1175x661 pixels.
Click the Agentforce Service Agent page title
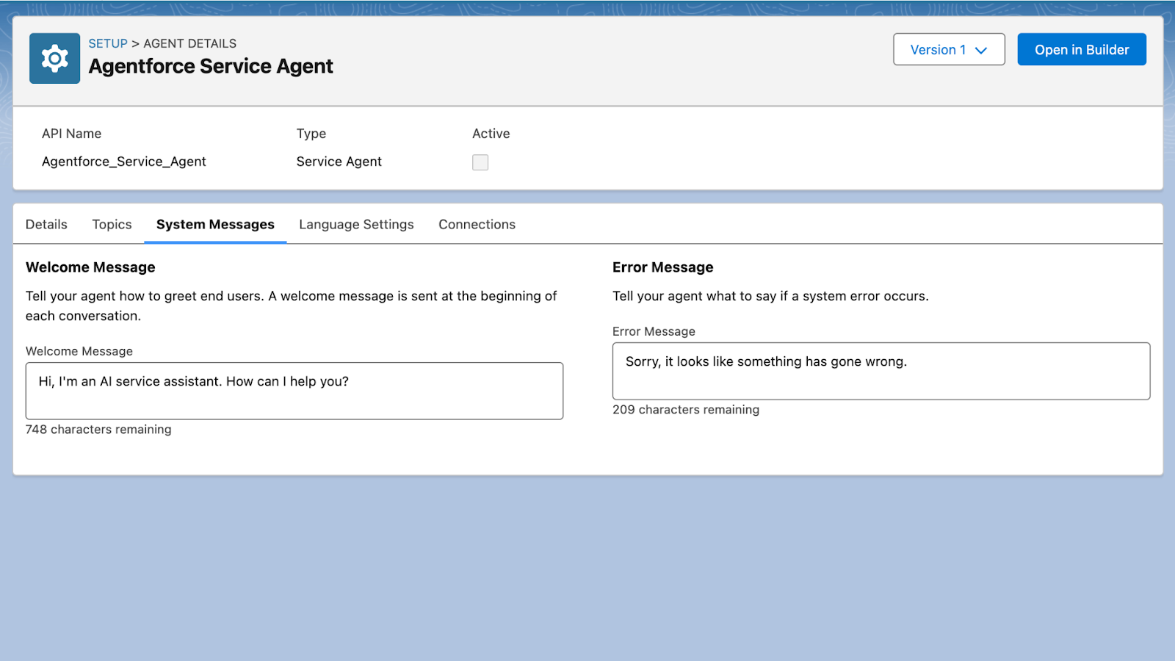(211, 66)
